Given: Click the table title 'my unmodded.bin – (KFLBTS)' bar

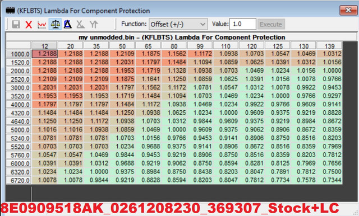Looking at the screenshot, I should [x=181, y=37].
